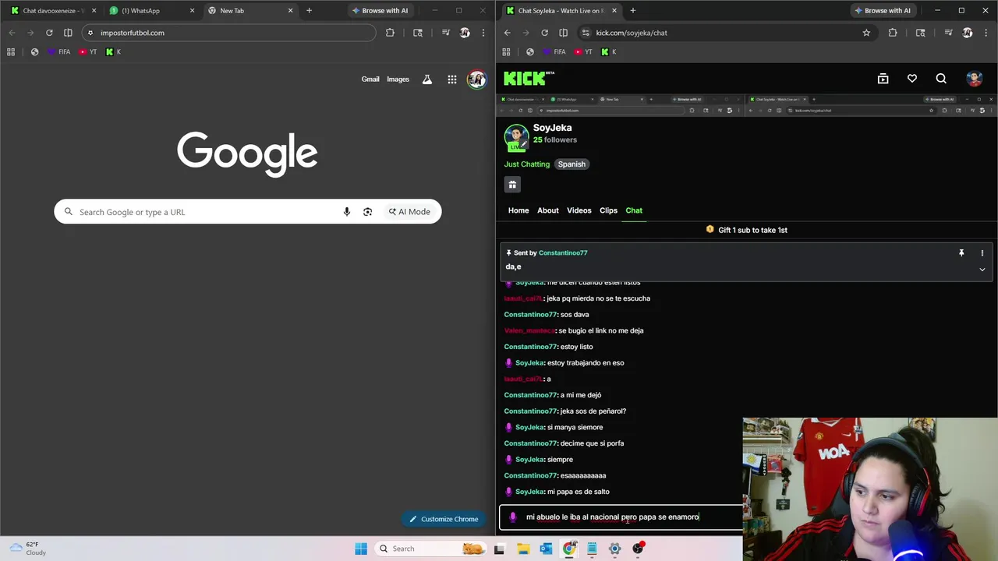998x561 pixels.
Task: Click AI Mode button in search box
Action: coord(409,212)
